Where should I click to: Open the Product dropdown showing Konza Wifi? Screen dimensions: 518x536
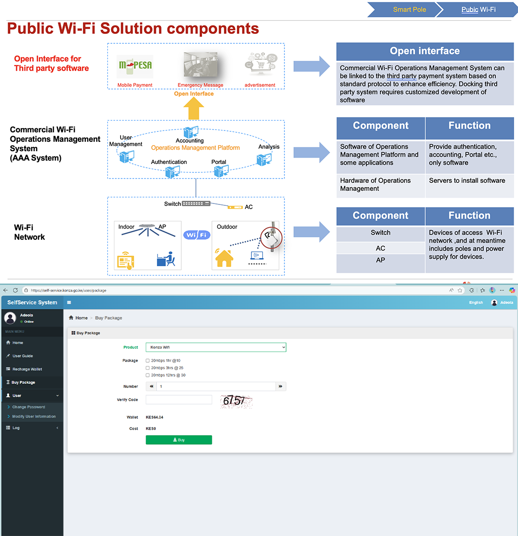[216, 347]
